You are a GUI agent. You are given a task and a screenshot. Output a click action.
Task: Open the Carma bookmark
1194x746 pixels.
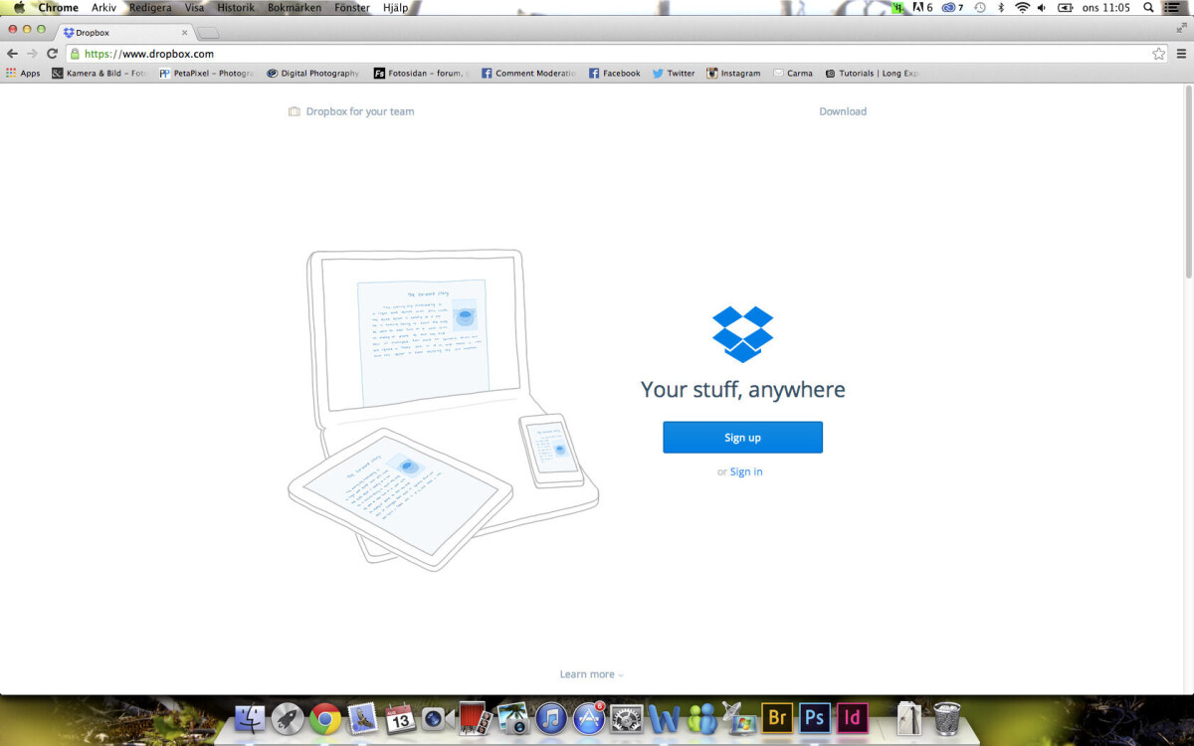tap(792, 74)
